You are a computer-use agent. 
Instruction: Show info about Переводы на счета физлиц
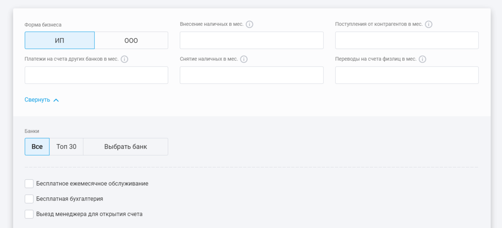[423, 59]
